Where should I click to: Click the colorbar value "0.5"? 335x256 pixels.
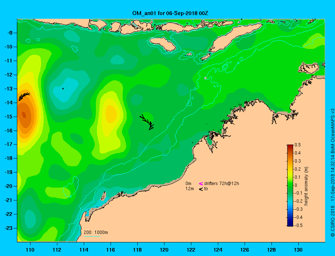[298, 145]
